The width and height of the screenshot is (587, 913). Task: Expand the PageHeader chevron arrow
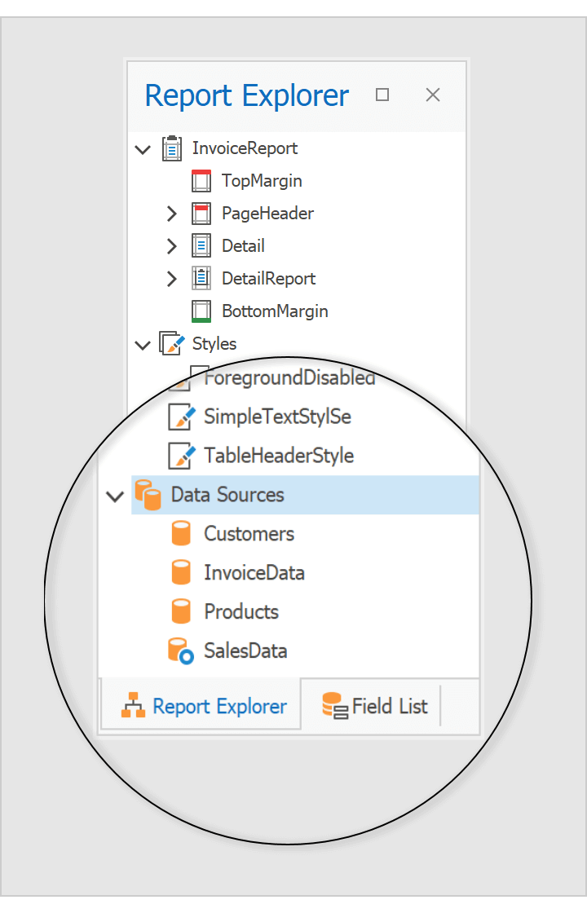click(x=171, y=213)
